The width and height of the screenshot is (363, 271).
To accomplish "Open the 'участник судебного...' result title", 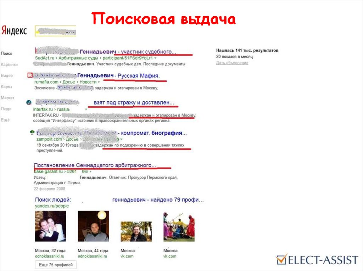I will (149, 52).
